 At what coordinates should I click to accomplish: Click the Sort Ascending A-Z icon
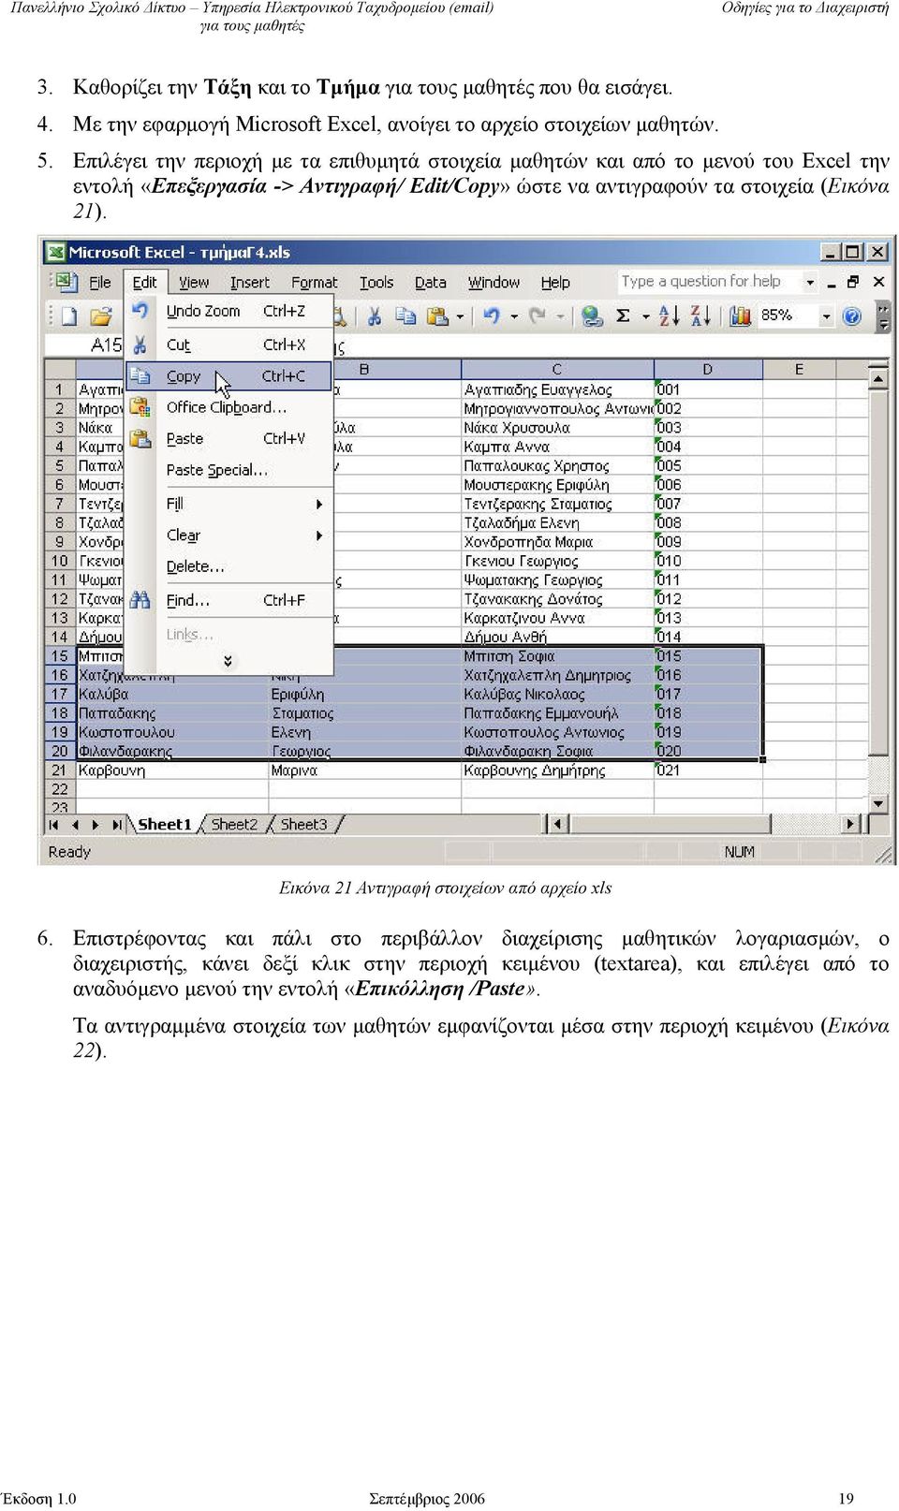tap(669, 316)
